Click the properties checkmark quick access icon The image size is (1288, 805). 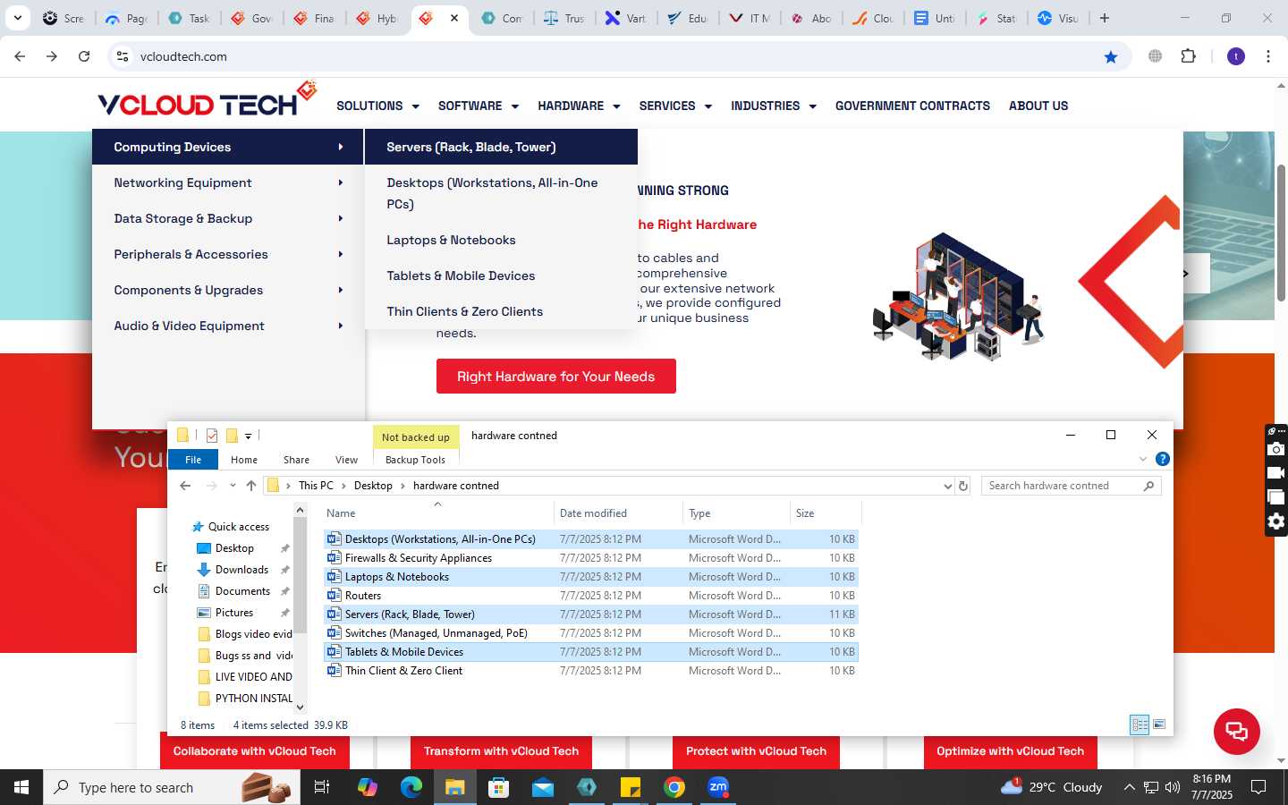212,436
